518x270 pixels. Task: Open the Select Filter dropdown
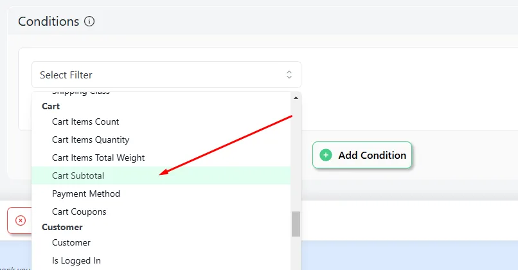coord(166,75)
